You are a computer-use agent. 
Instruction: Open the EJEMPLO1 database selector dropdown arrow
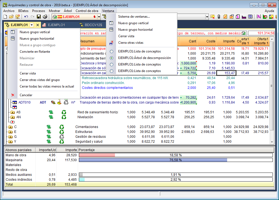99,17
